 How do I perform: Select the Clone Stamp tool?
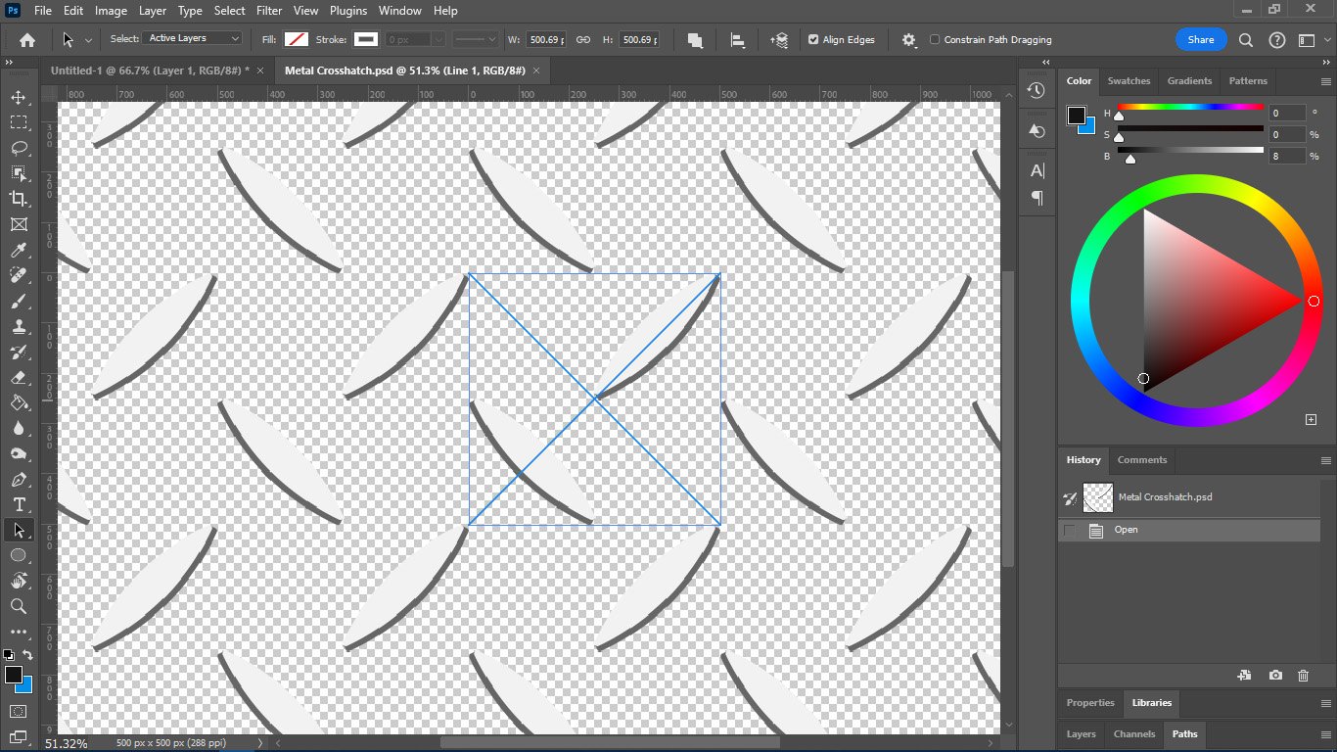click(x=18, y=327)
